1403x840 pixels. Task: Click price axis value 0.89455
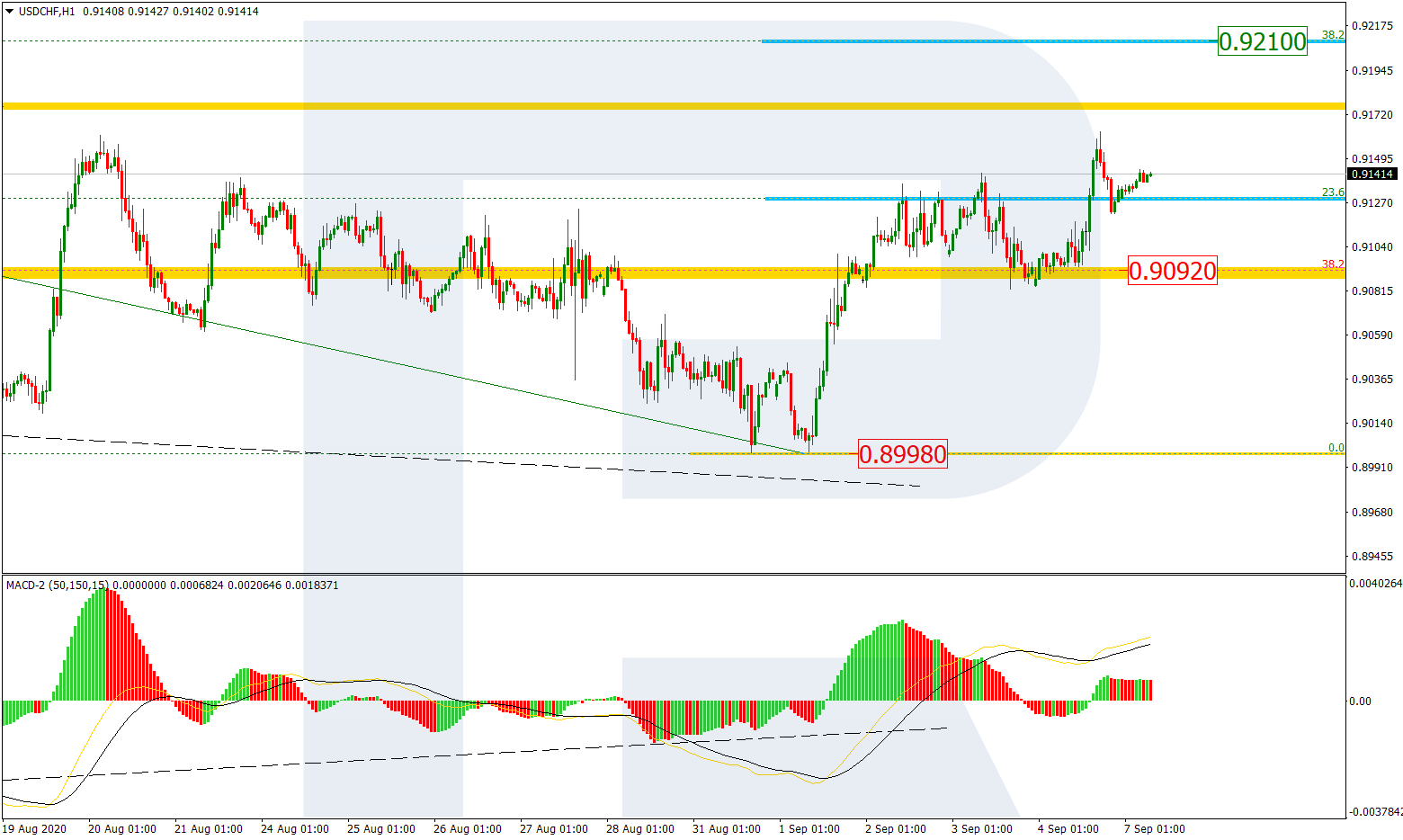[x=1372, y=557]
